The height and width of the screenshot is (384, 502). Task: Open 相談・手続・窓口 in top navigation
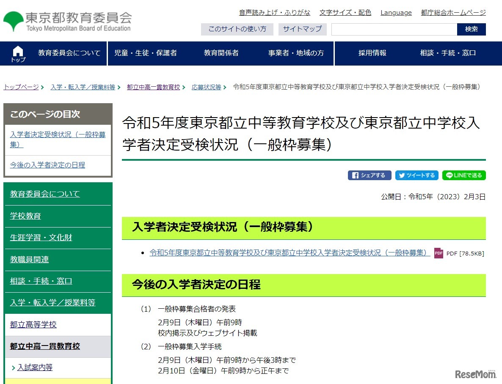pos(448,53)
